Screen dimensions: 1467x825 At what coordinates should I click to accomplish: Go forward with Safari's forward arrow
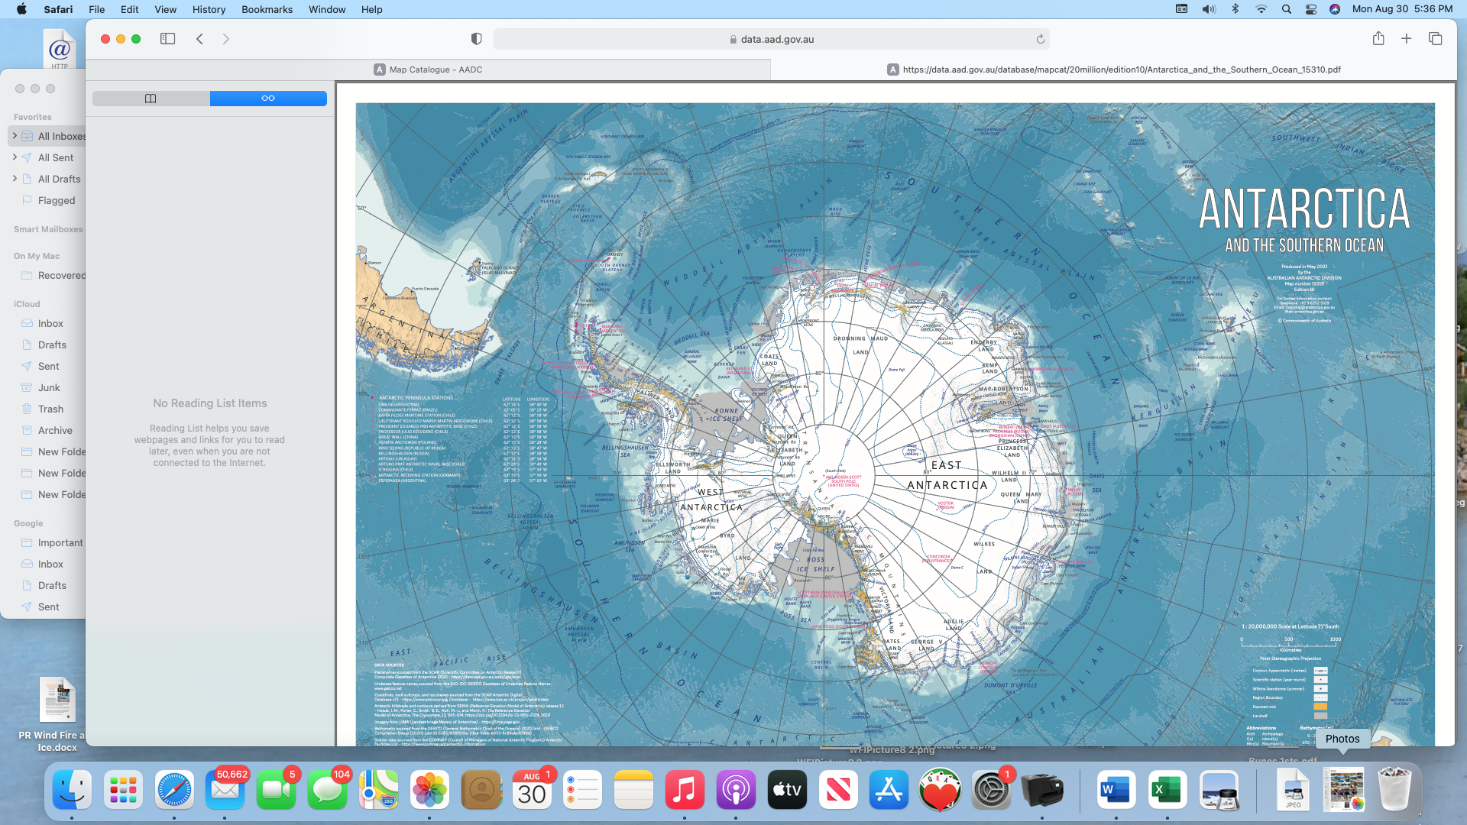coord(226,39)
